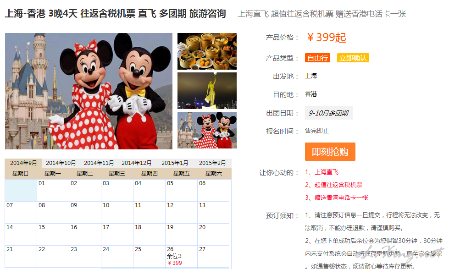
Task: Click the 星期三 column header
Action: [x=117, y=173]
